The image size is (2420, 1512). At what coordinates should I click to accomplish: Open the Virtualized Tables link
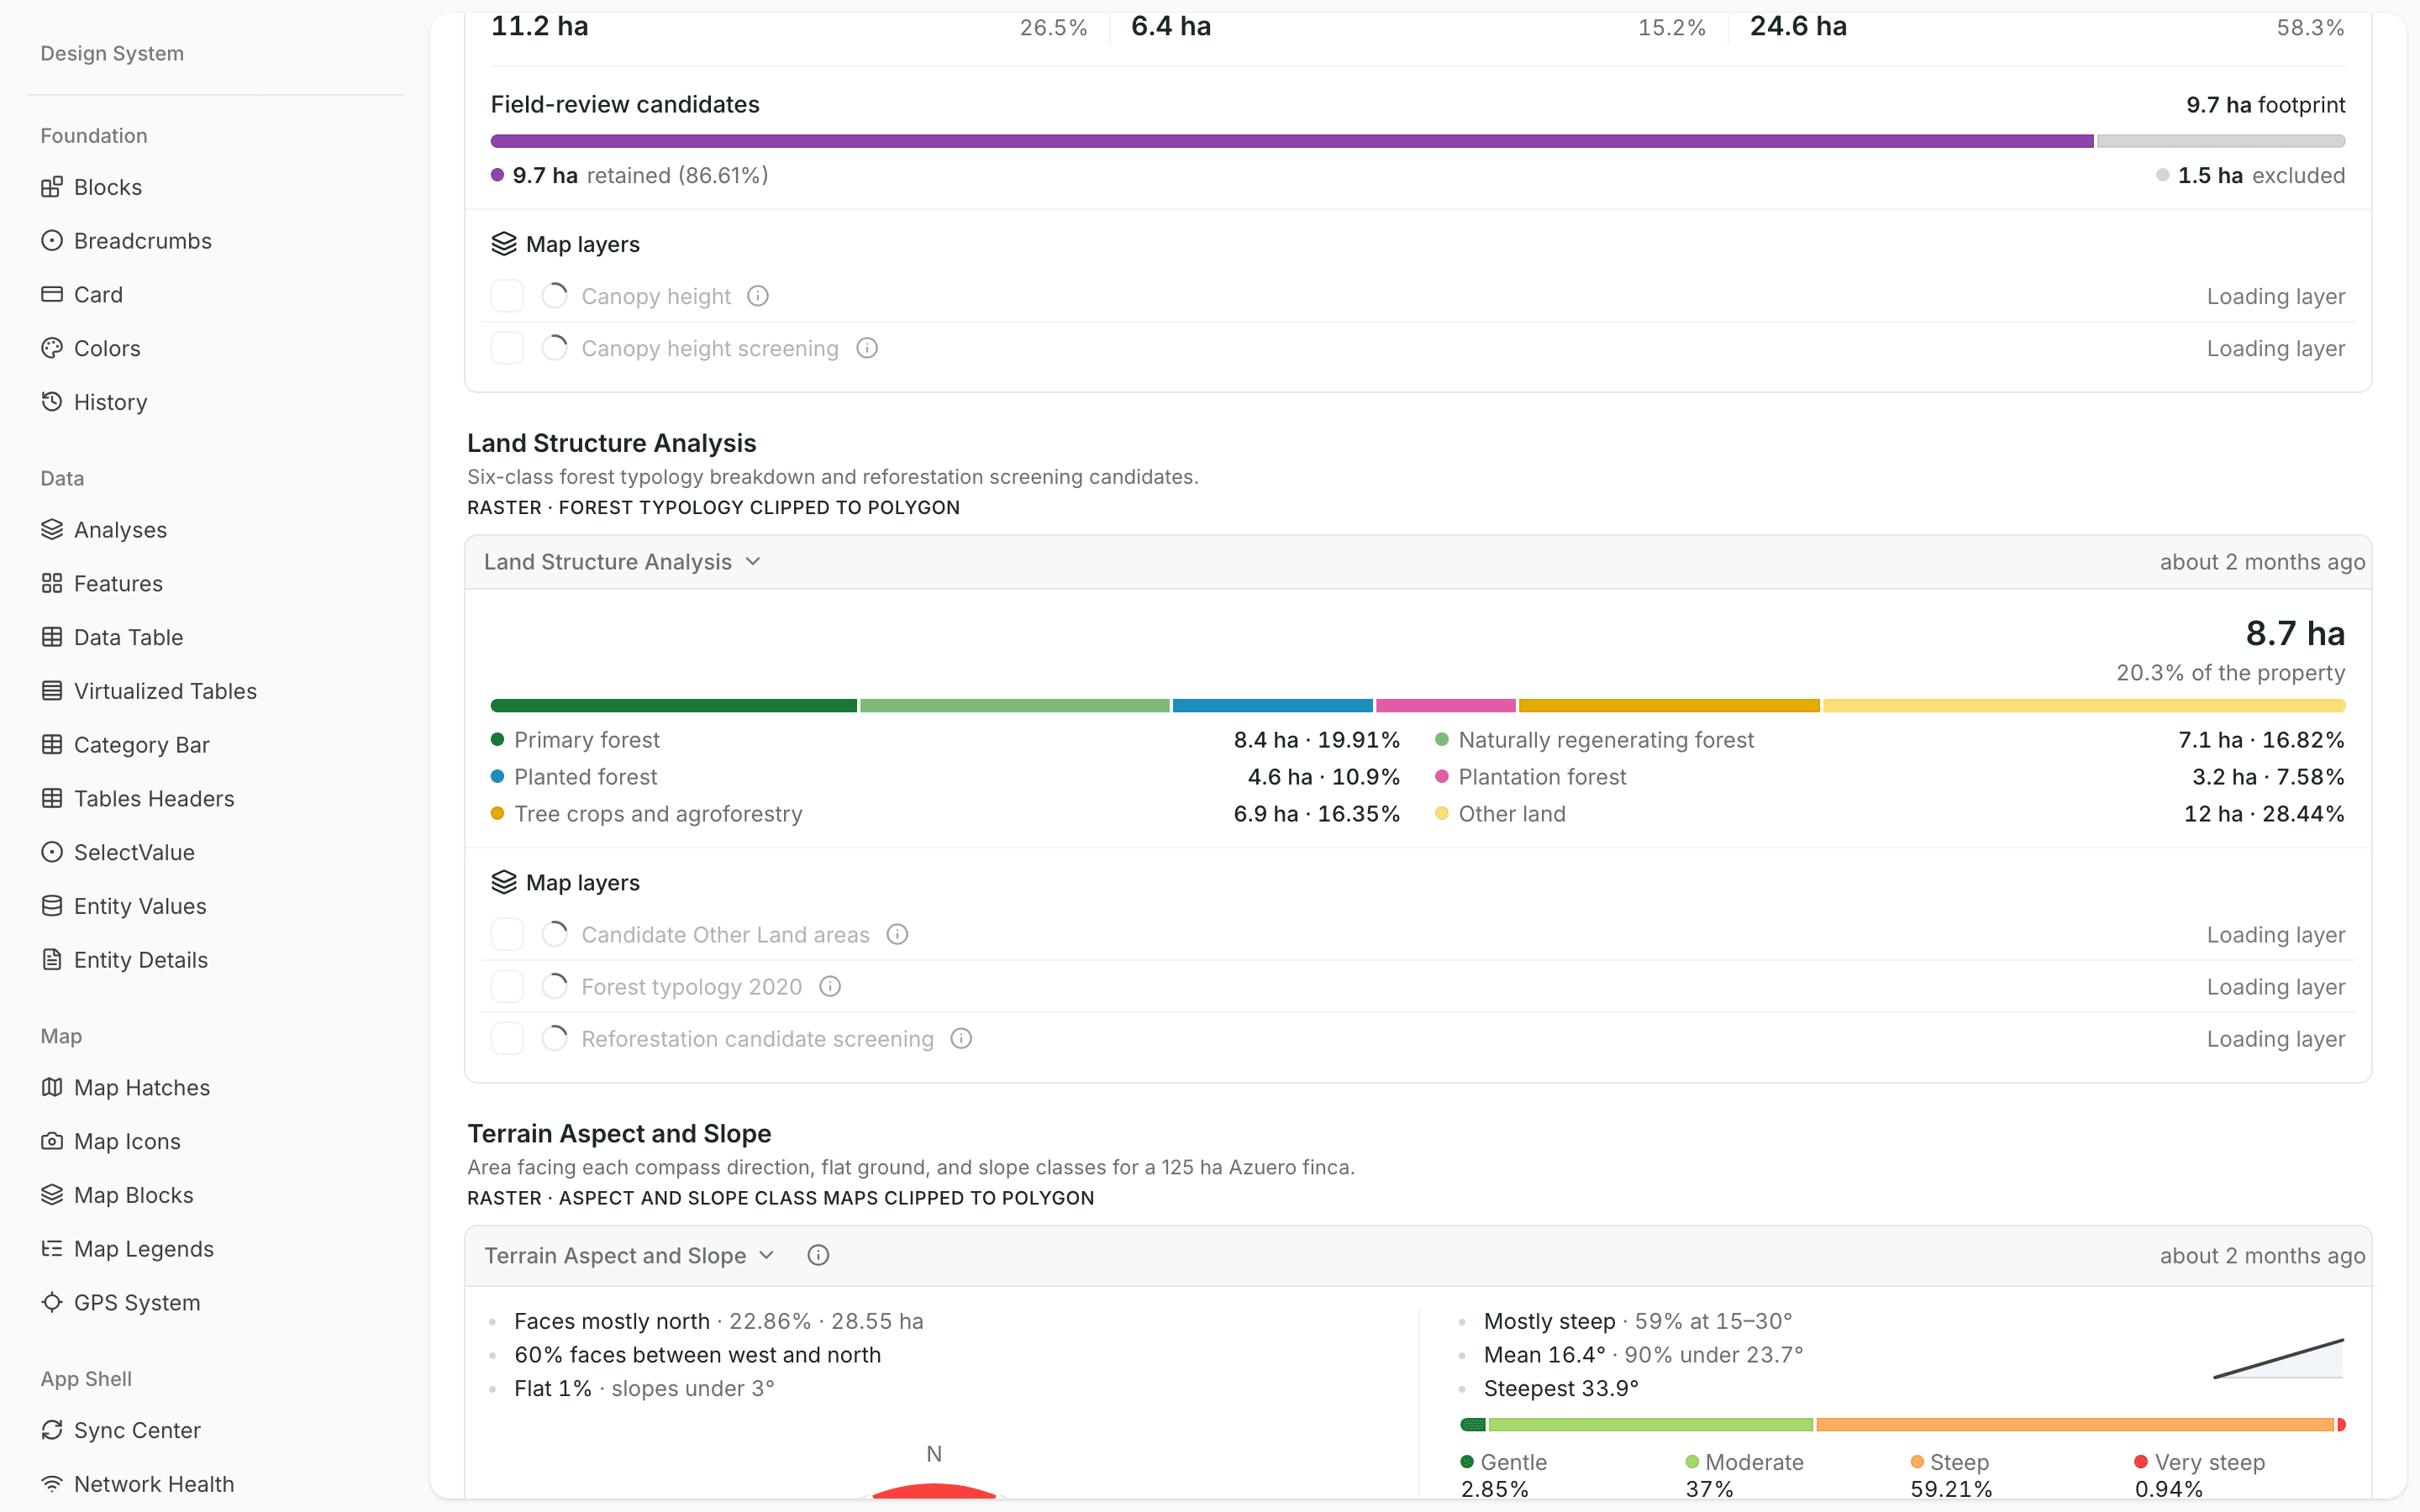point(165,691)
